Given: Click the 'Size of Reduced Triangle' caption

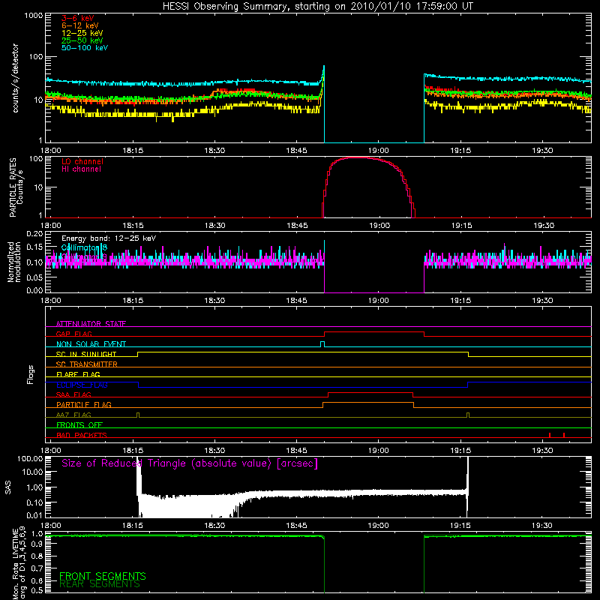Looking at the screenshot, I should (x=190, y=463).
